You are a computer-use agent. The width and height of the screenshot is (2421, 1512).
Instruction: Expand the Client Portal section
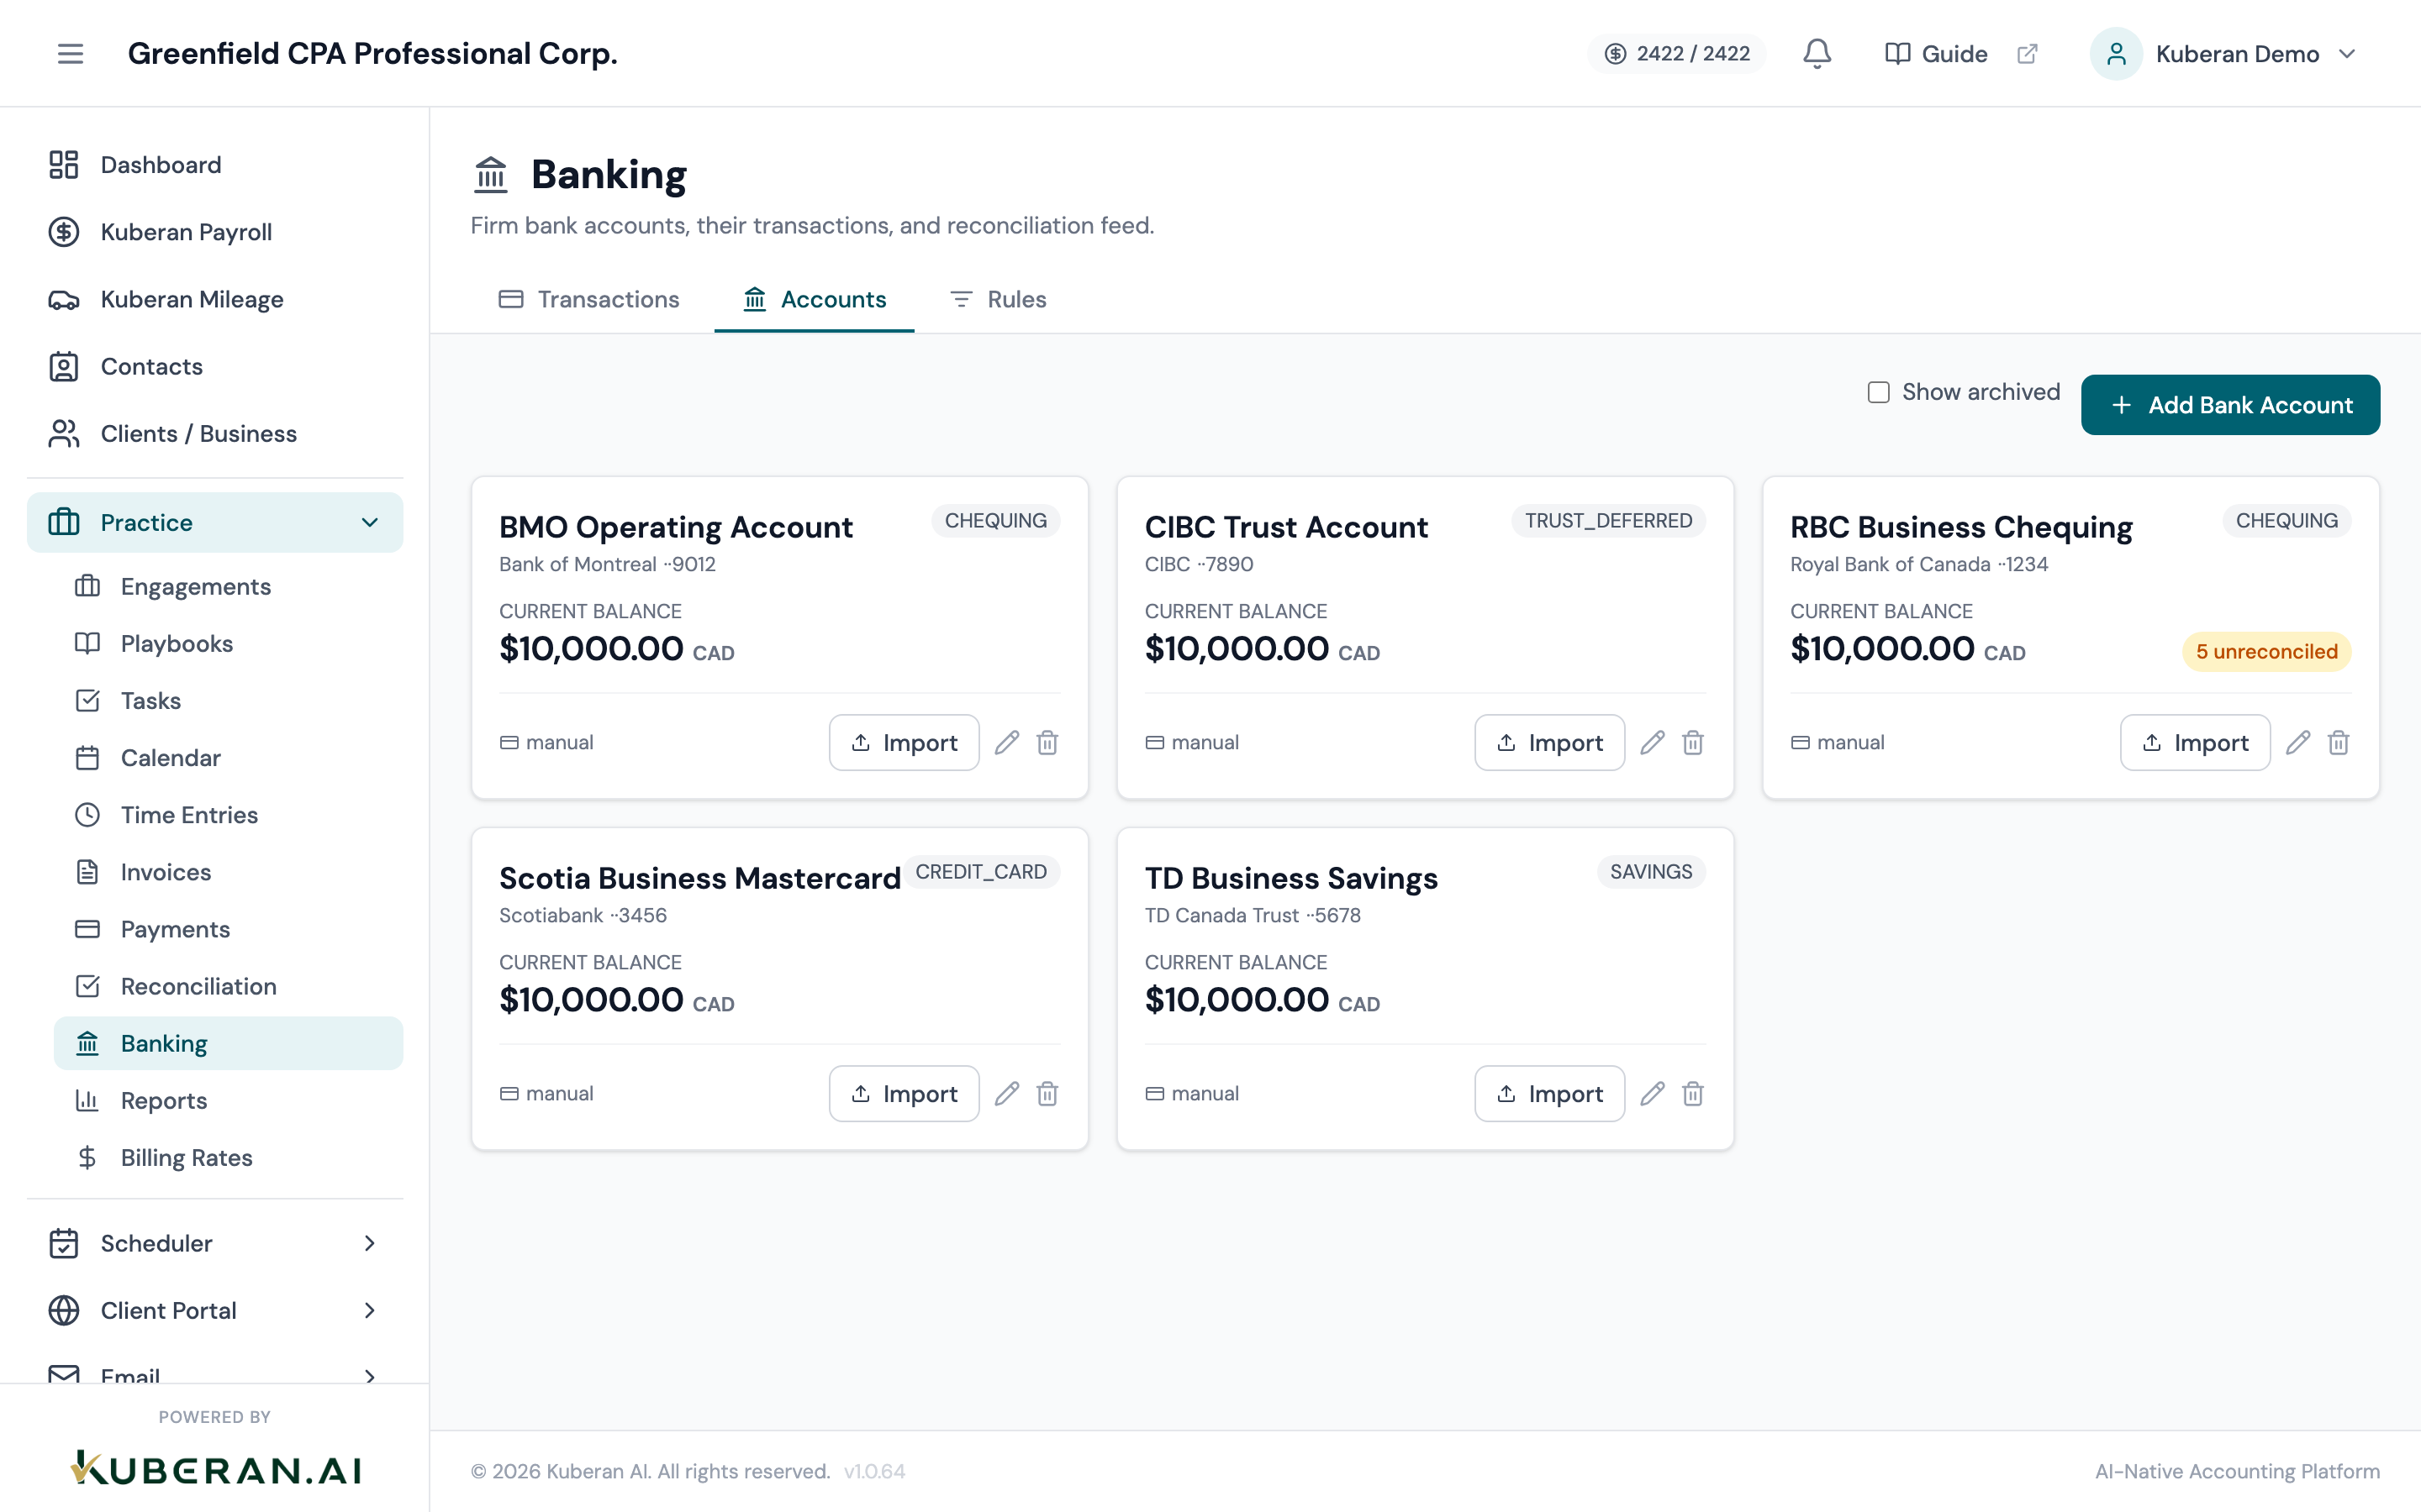[x=215, y=1310]
